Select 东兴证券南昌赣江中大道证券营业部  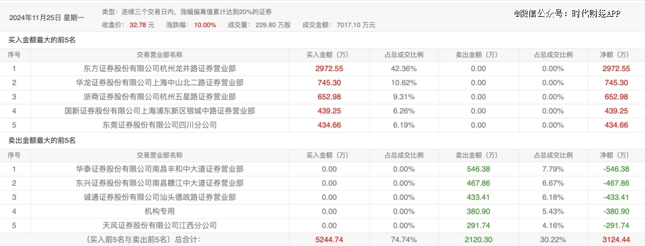point(160,183)
